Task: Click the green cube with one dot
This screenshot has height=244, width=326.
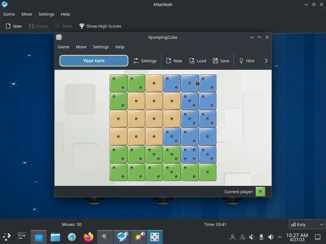Action: click(208, 172)
